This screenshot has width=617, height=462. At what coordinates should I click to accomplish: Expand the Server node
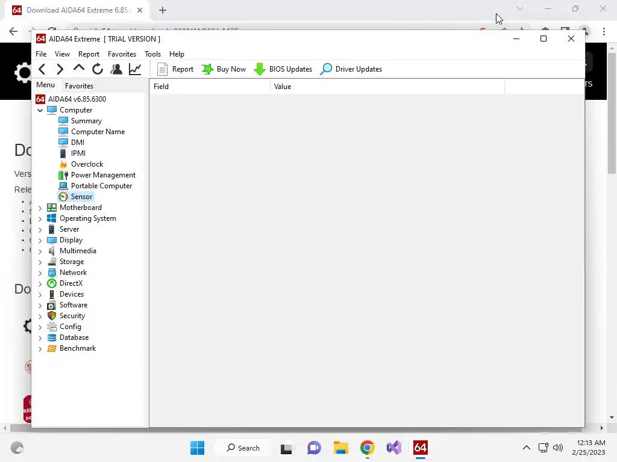click(40, 229)
